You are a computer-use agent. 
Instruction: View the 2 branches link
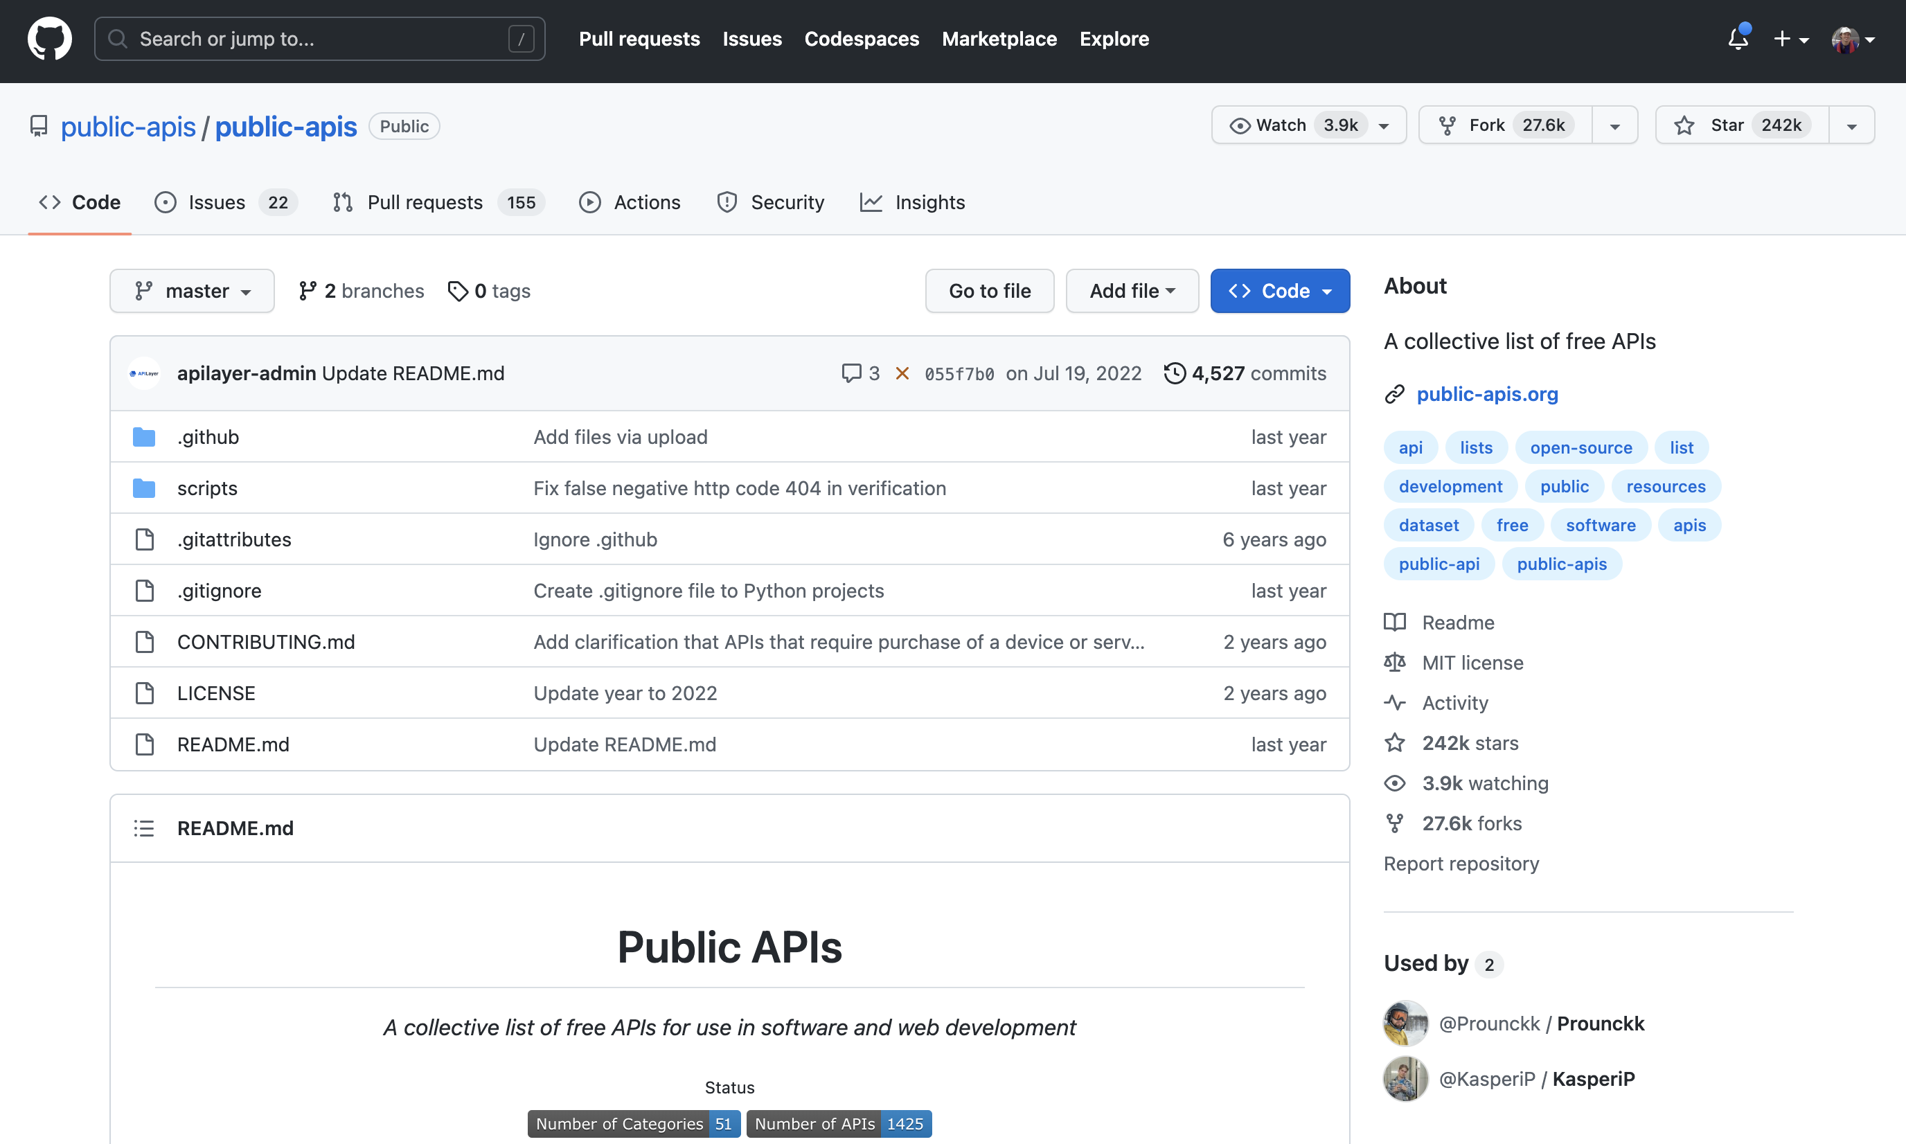pyautogui.click(x=361, y=291)
